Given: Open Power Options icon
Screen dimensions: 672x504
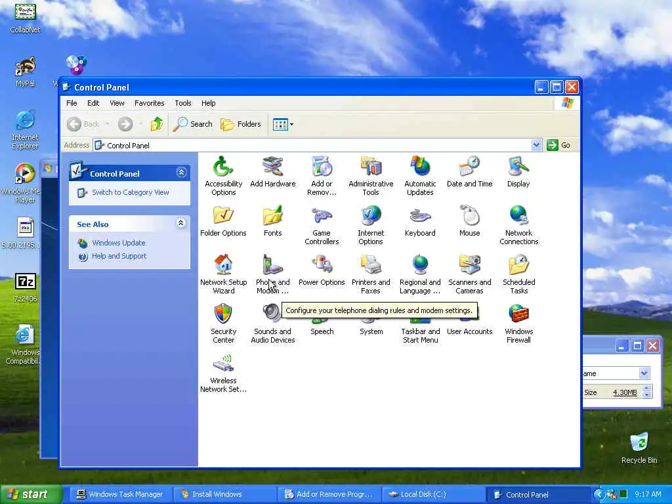Looking at the screenshot, I should pyautogui.click(x=322, y=270).
